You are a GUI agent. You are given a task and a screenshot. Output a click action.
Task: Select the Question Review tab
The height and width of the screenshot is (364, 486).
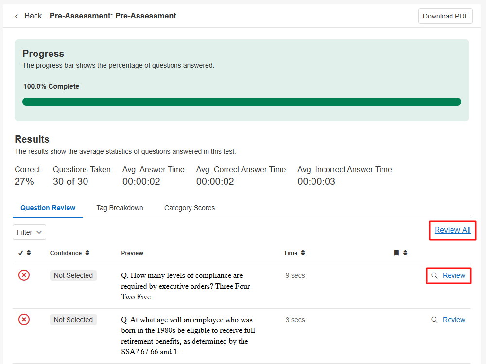48,208
